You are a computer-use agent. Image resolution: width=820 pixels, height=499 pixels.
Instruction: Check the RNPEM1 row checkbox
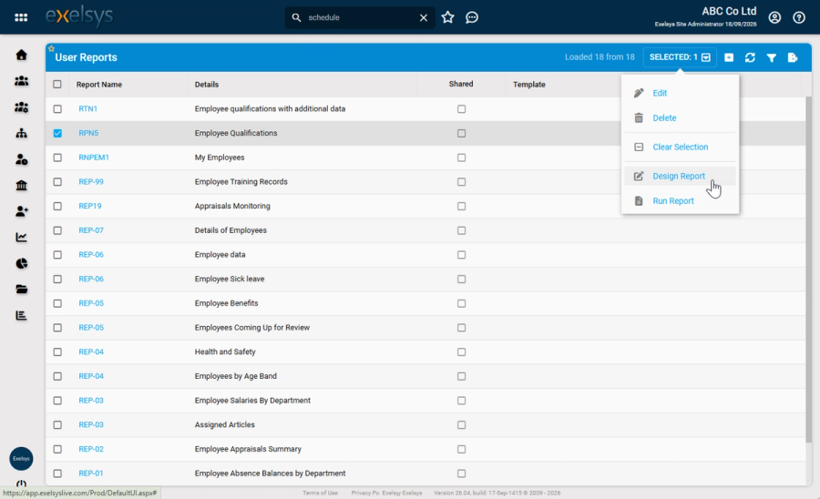click(57, 158)
